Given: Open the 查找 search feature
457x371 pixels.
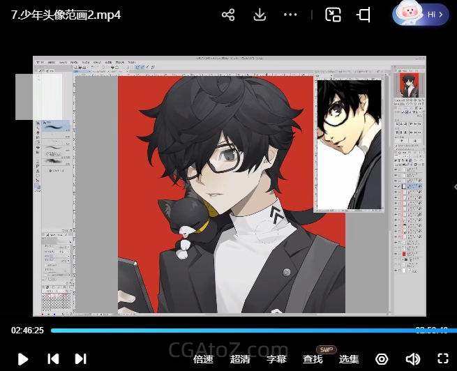Looking at the screenshot, I should [313, 359].
